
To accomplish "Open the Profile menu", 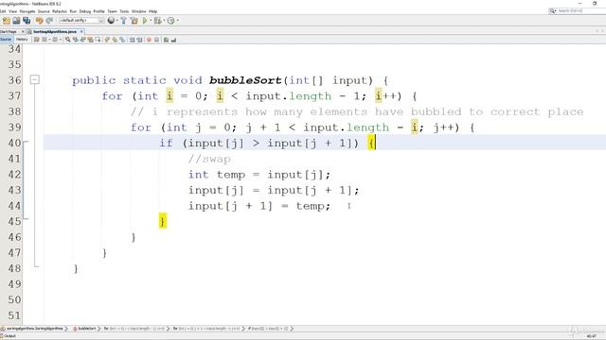I will pos(98,11).
